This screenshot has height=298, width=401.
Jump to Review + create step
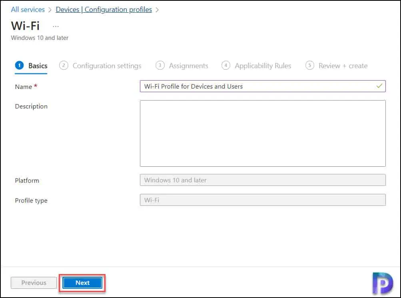pyautogui.click(x=337, y=66)
